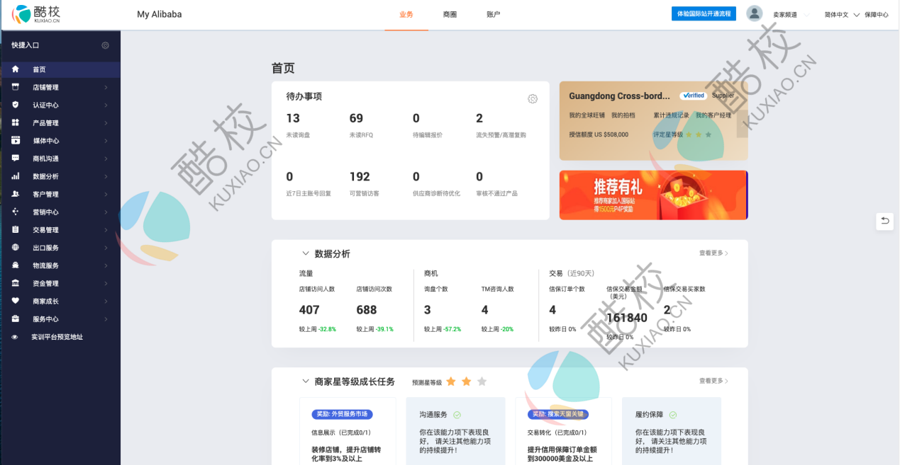Open 认证中心 menu label in sidebar
The width and height of the screenshot is (900, 465).
45,105
